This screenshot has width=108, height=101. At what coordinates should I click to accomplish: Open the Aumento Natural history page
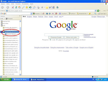(x=10, y=34)
